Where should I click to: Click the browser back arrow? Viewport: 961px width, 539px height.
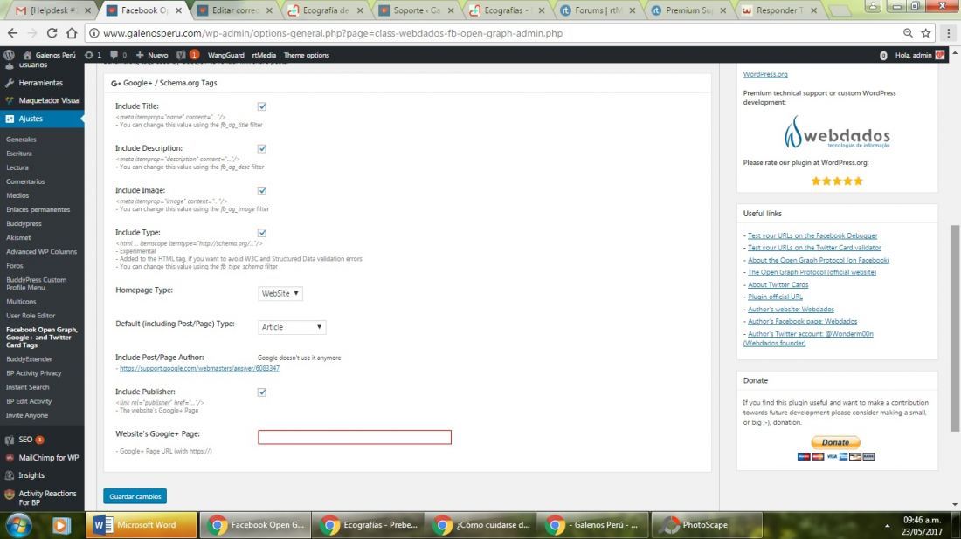pos(12,33)
